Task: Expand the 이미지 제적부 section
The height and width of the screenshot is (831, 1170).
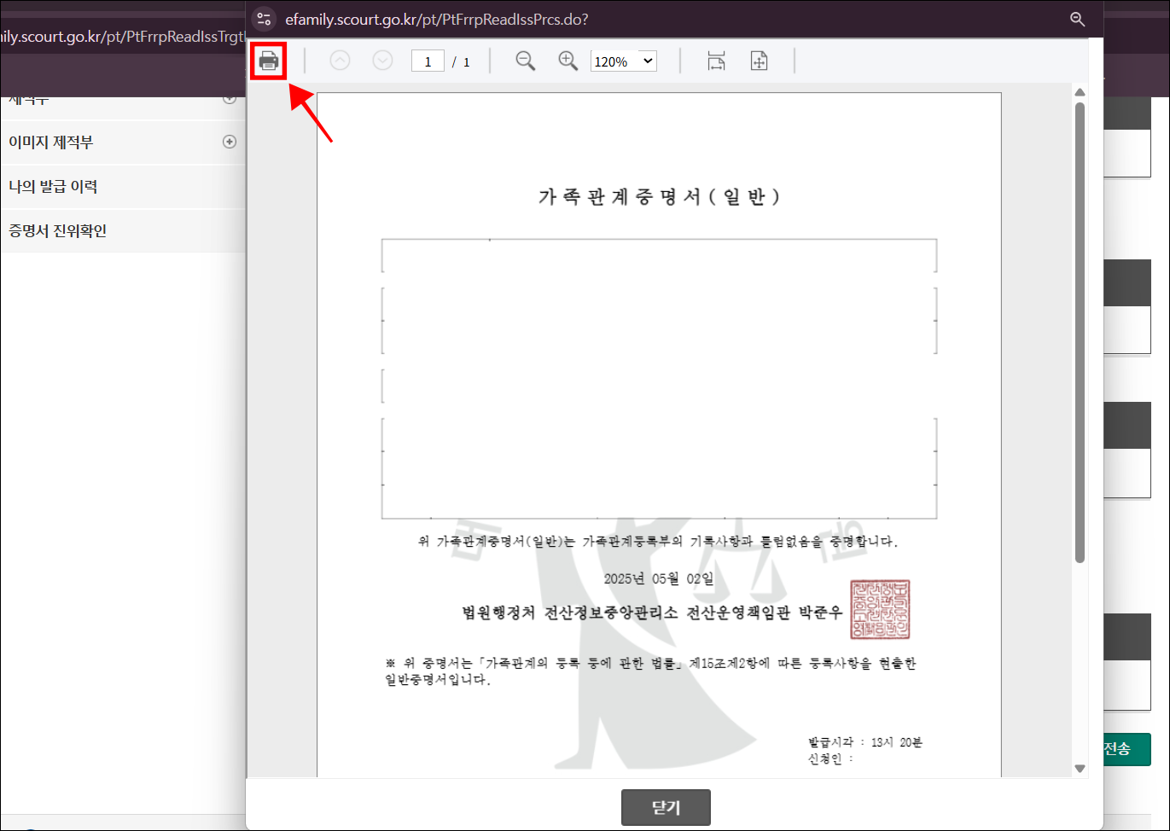Action: tap(229, 142)
